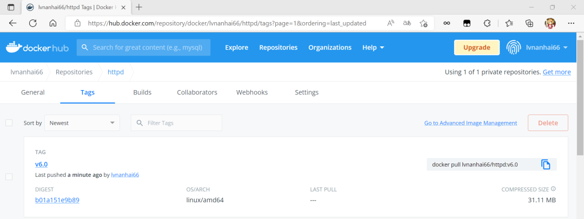This screenshot has height=219, width=584.
Task: Open the tab actions menu icon
Action: coord(11,7)
